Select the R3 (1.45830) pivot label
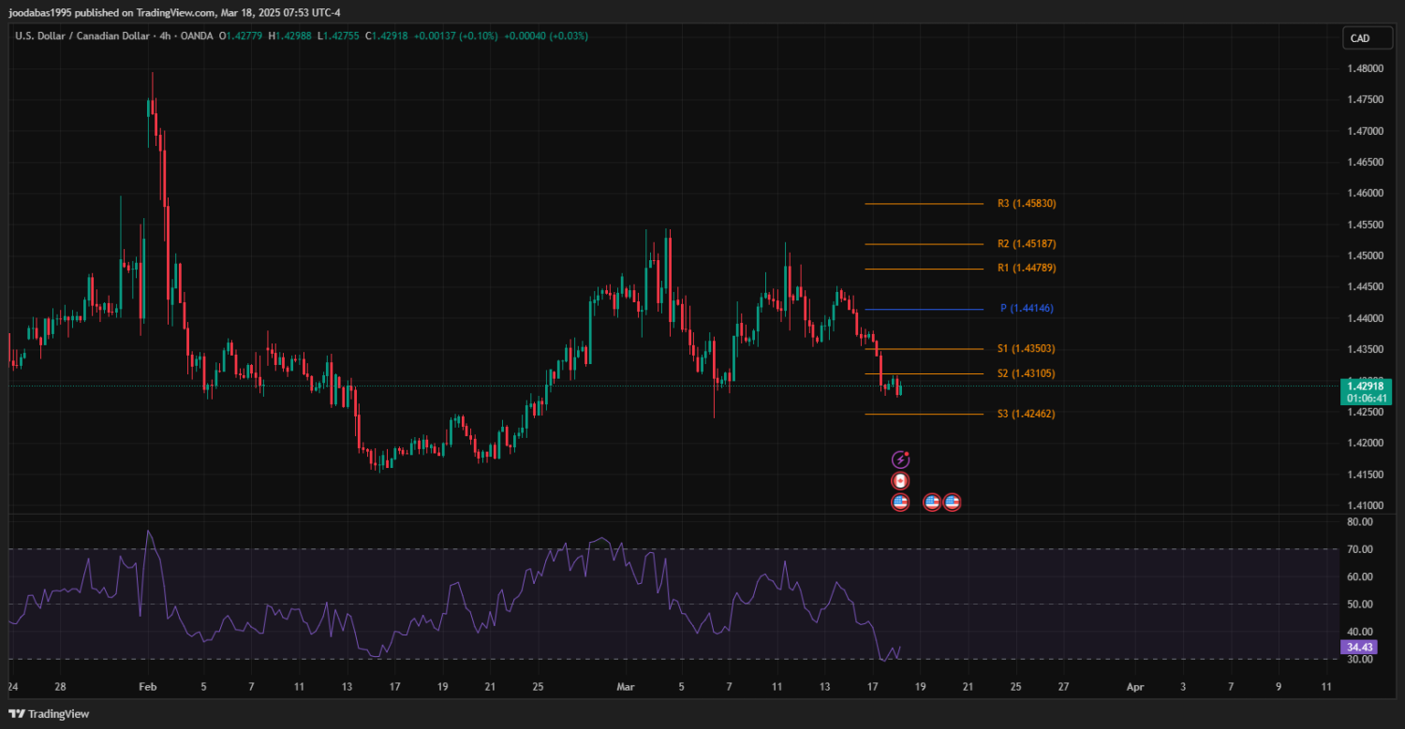 click(x=1027, y=203)
